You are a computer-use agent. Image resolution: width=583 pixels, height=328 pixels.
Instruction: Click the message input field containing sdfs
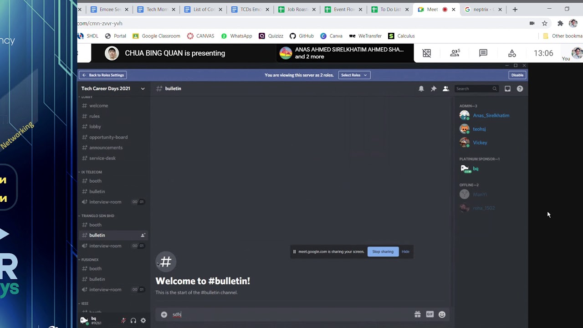(291, 314)
